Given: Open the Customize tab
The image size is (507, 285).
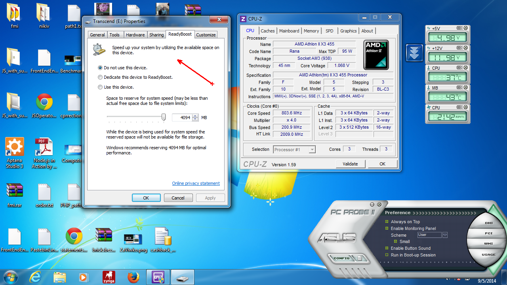Looking at the screenshot, I should (206, 35).
